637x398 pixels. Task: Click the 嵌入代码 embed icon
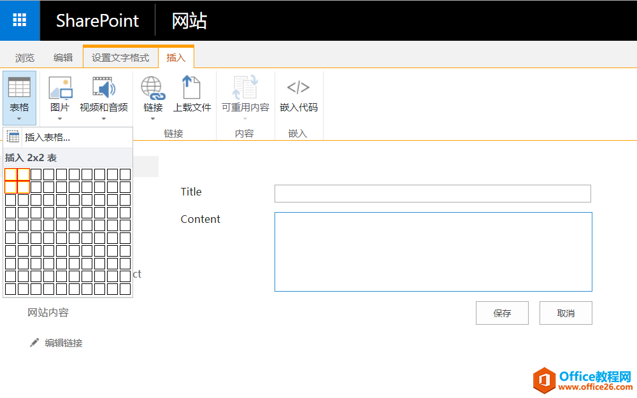[x=298, y=89]
